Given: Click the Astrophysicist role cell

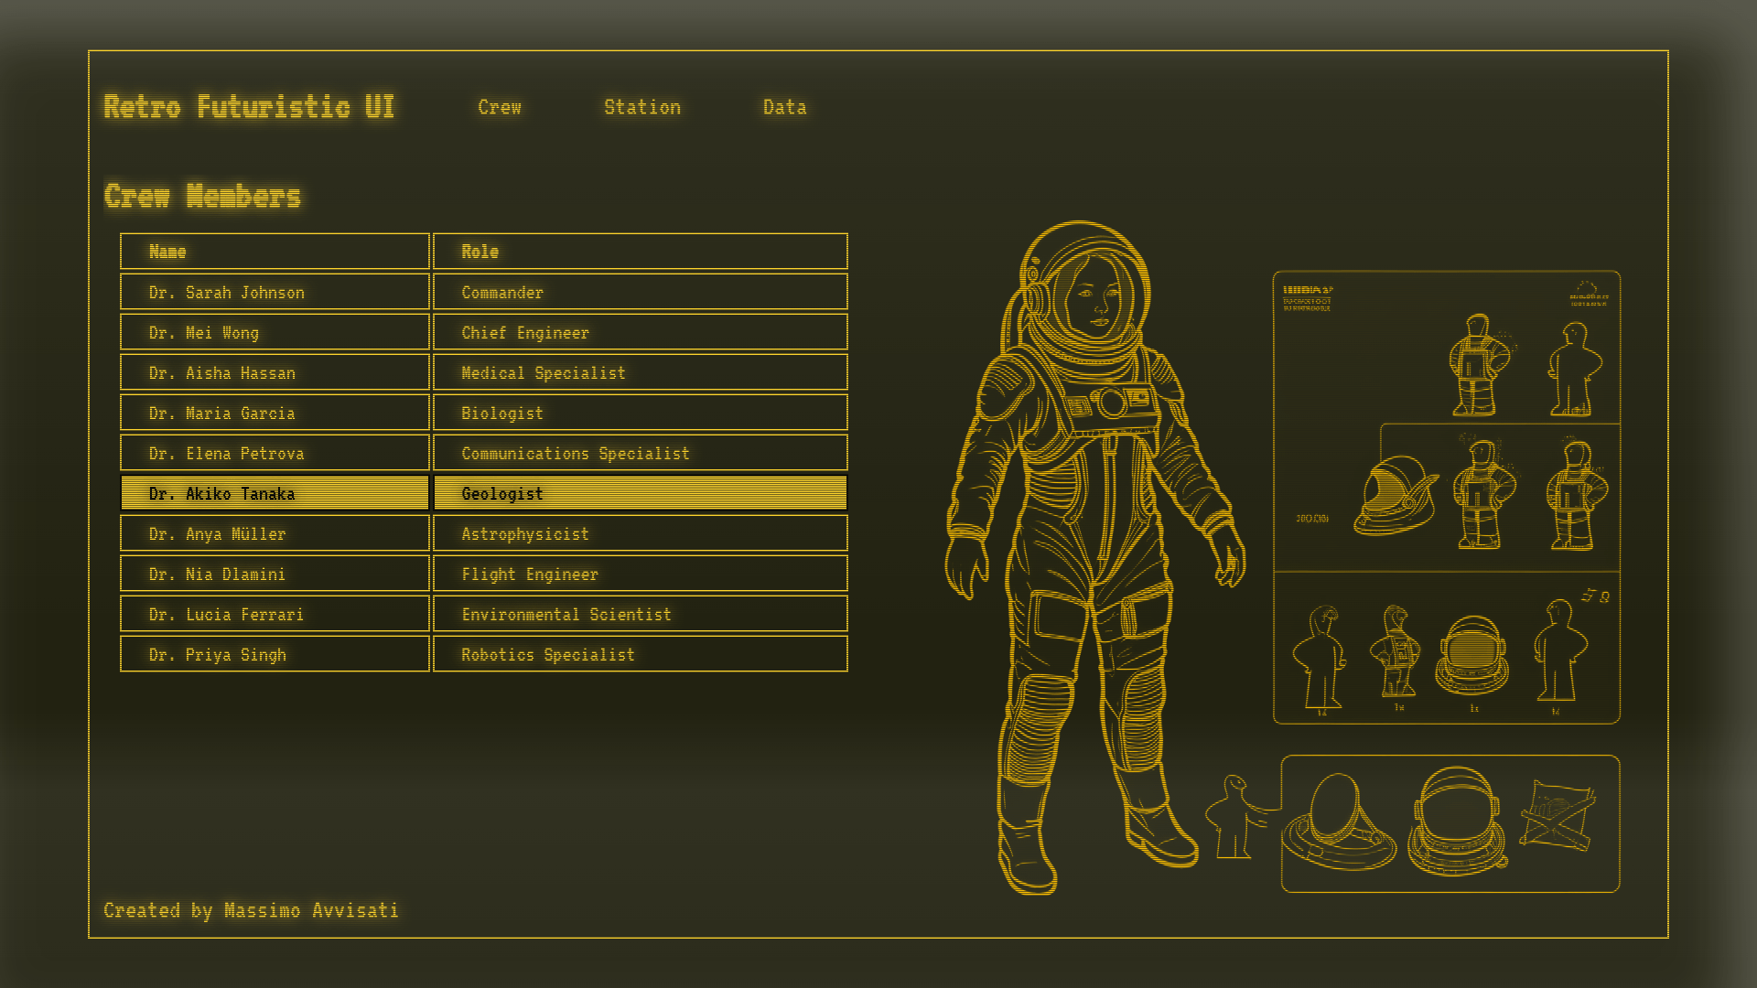Looking at the screenshot, I should coord(641,533).
